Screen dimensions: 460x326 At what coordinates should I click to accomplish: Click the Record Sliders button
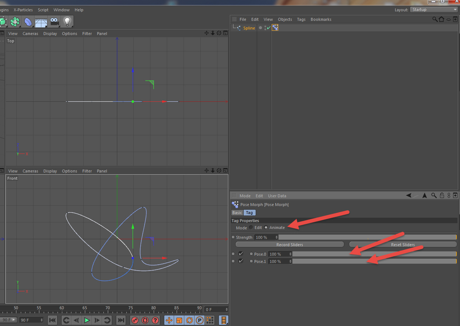click(x=290, y=244)
